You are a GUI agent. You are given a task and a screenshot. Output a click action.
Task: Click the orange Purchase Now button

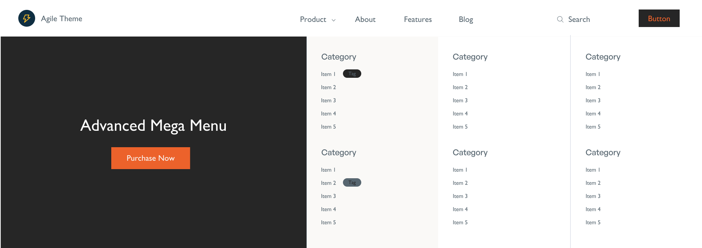point(150,158)
